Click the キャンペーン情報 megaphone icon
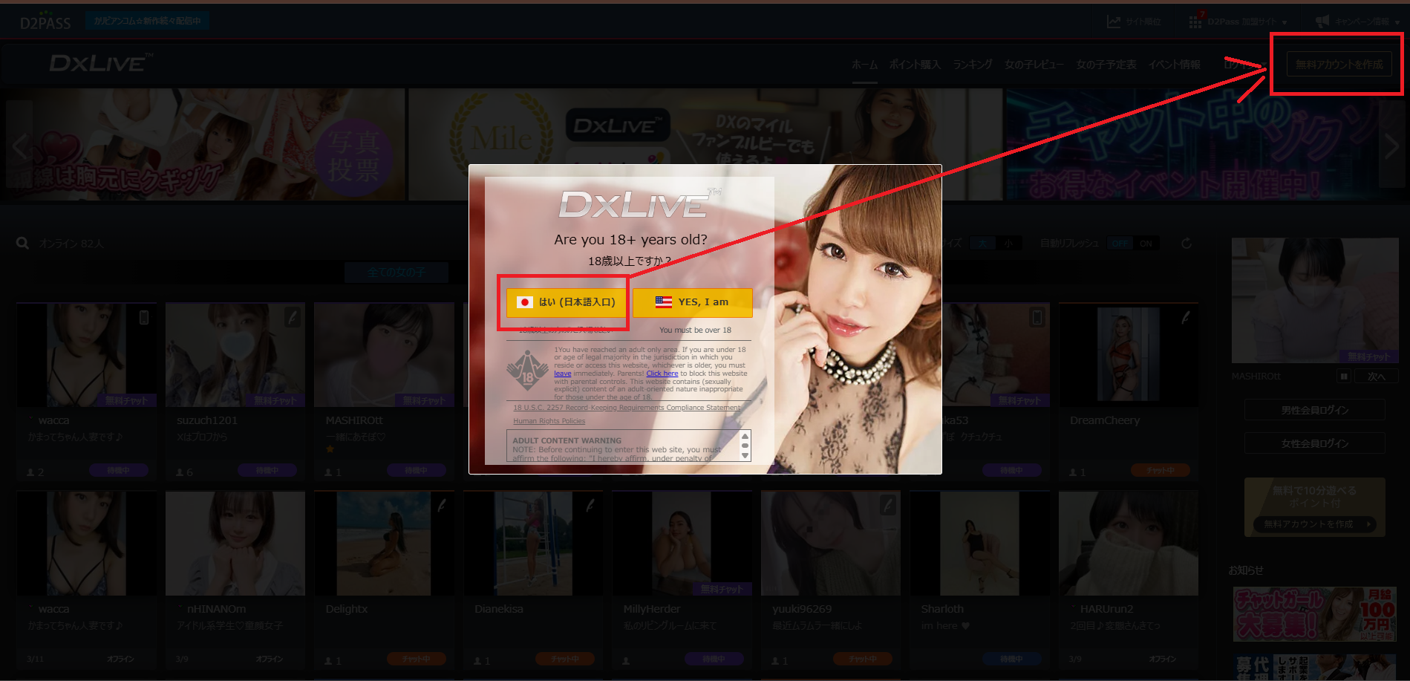1410x681 pixels. coord(1322,22)
